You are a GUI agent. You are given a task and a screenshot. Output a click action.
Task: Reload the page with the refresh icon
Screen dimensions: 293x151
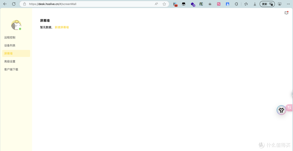coord(14,4)
